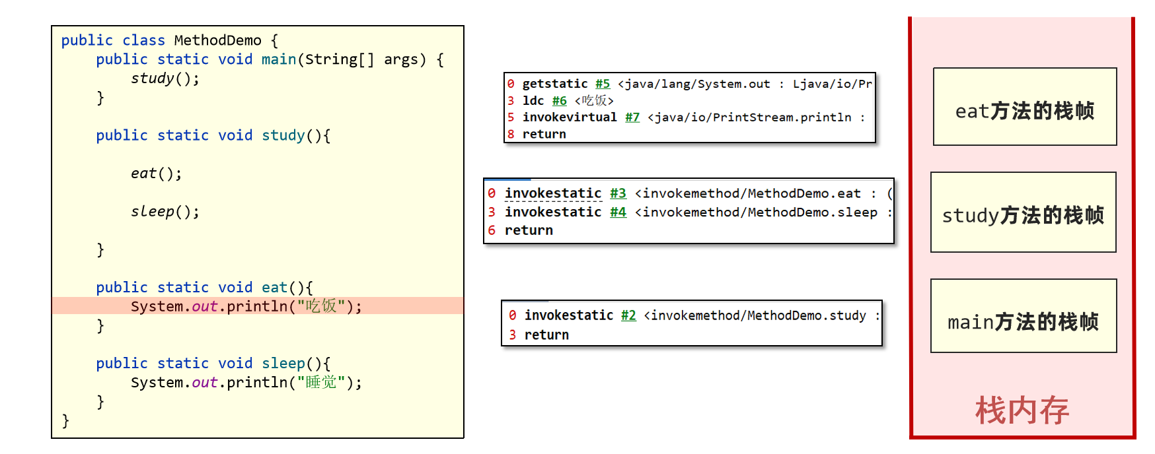
Task: Open the #6 reference beside ldc
Action: [x=559, y=101]
